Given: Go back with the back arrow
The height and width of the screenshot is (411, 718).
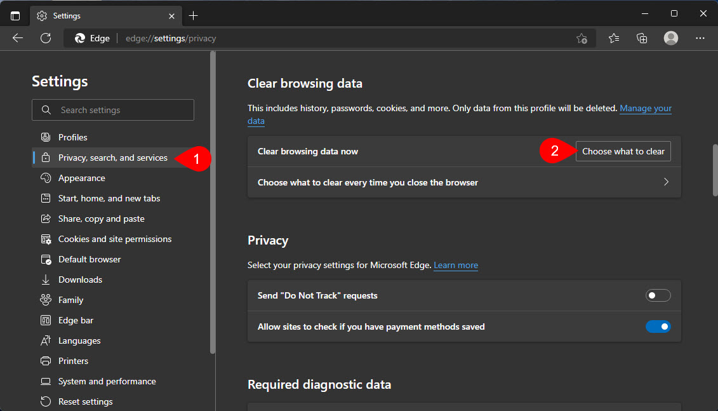Looking at the screenshot, I should pos(18,38).
